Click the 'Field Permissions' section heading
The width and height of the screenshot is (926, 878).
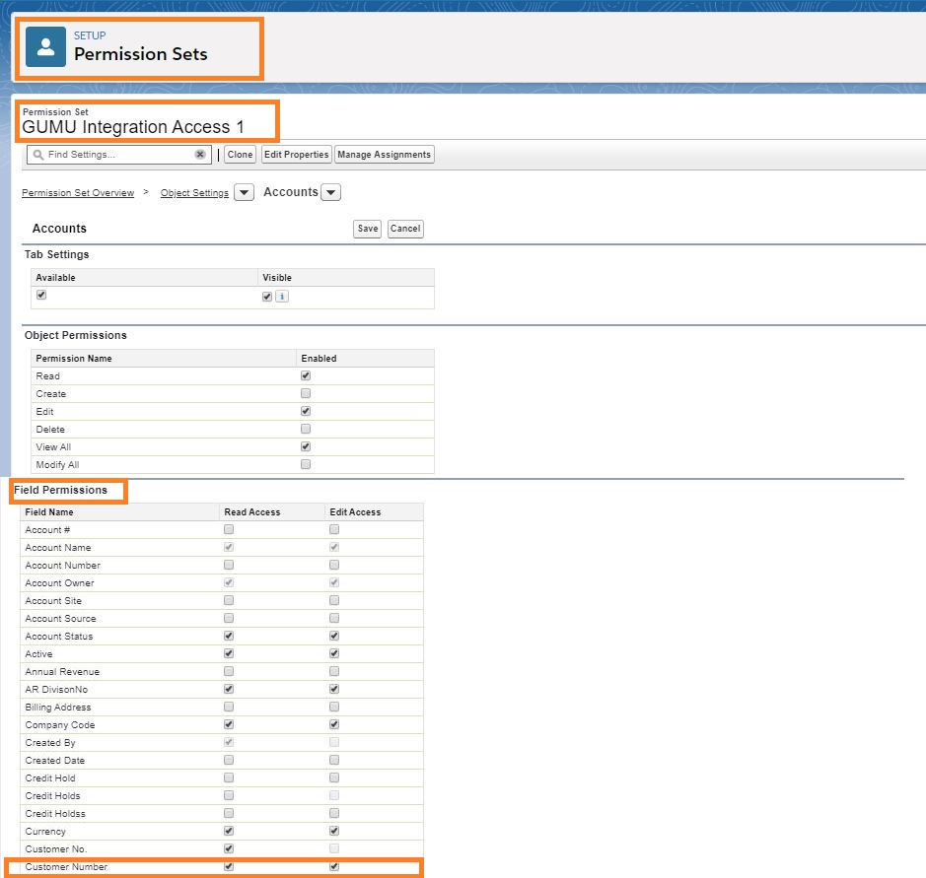61,490
